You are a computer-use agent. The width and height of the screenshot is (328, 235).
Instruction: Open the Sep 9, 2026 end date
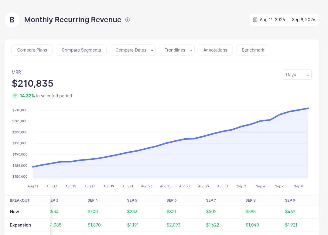click(303, 20)
